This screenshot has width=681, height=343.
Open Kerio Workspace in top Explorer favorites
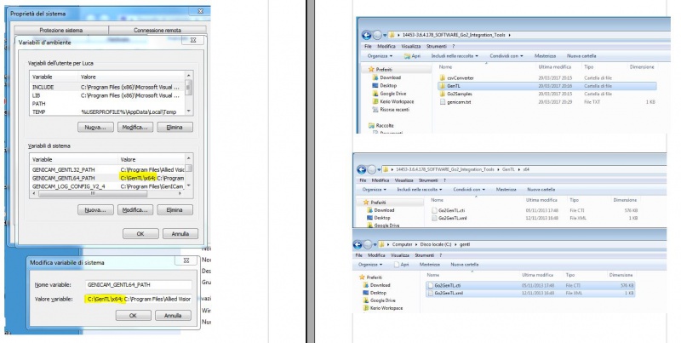click(397, 101)
